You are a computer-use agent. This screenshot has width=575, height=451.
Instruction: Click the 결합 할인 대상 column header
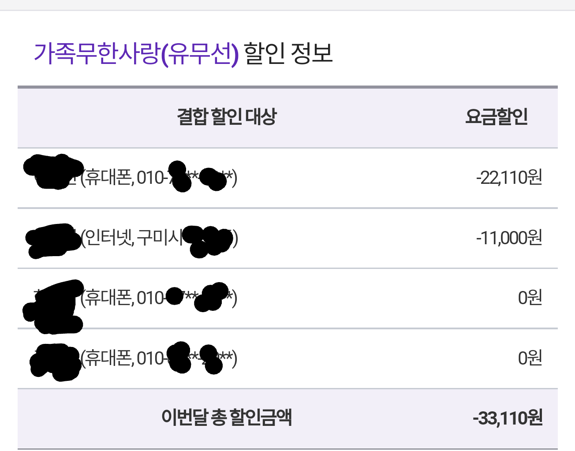(x=227, y=117)
